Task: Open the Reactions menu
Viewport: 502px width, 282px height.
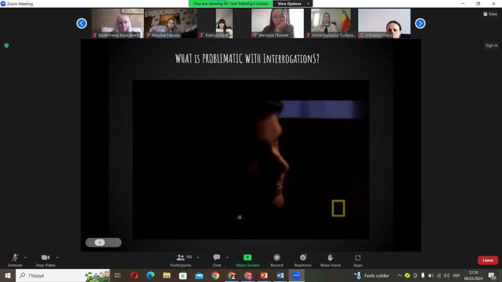Action: pyautogui.click(x=303, y=260)
